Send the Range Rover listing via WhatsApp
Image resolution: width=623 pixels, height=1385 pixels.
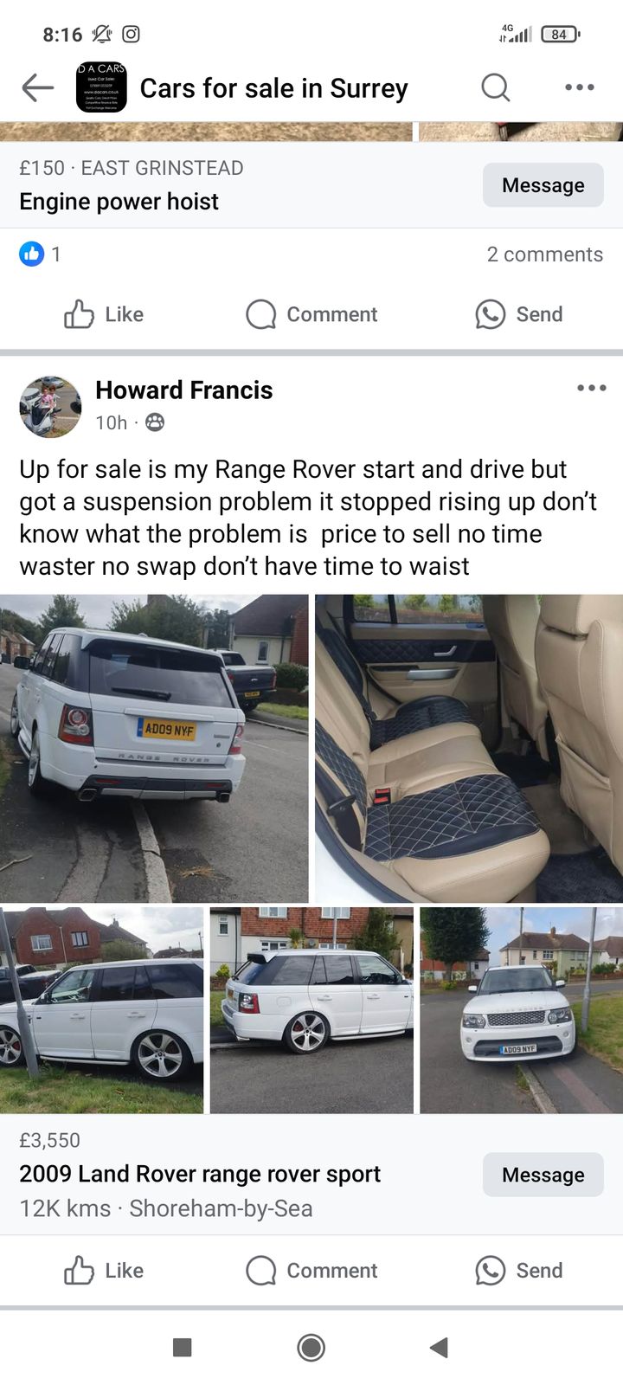tap(518, 1271)
